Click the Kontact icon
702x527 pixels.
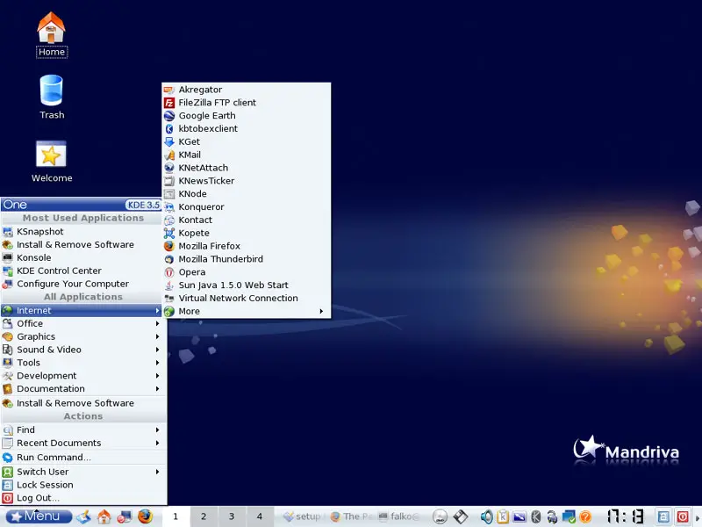[169, 220]
